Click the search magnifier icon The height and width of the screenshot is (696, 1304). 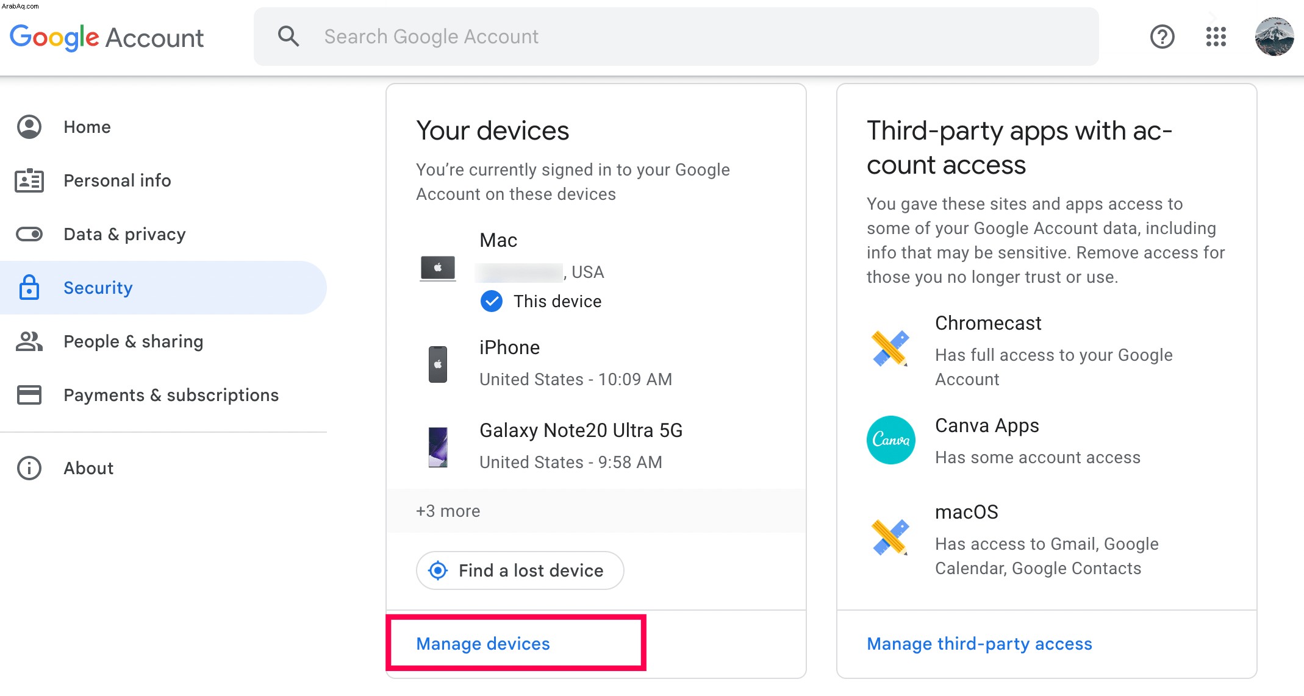click(288, 37)
